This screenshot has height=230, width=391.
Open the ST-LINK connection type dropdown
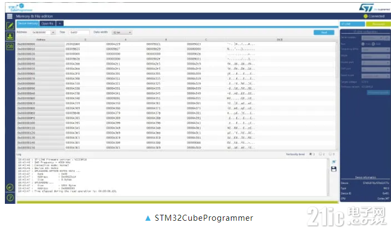352,24
